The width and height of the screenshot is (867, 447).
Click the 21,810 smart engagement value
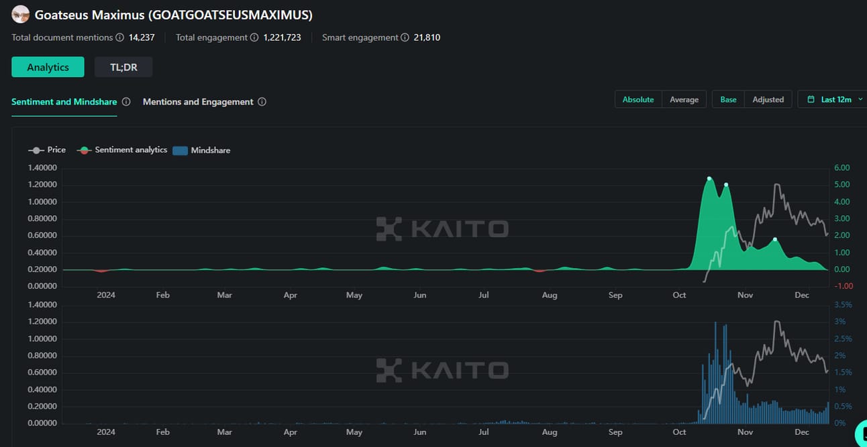tap(427, 38)
